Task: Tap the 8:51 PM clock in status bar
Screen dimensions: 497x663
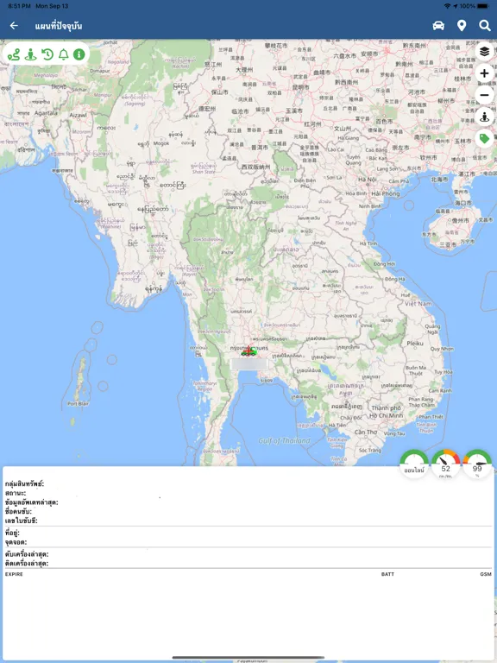Action: coord(20,6)
